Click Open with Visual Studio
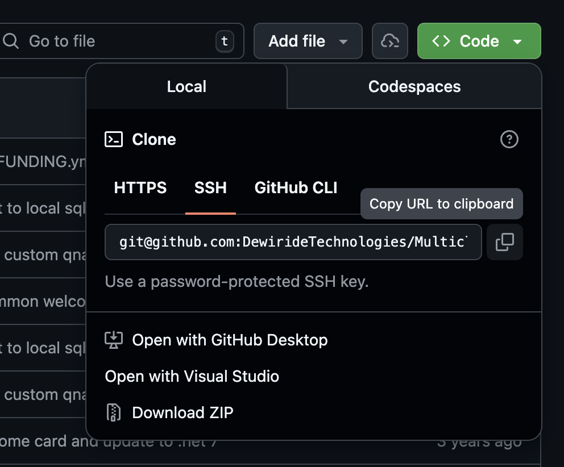Screen dimensions: 564x467 (x=192, y=376)
